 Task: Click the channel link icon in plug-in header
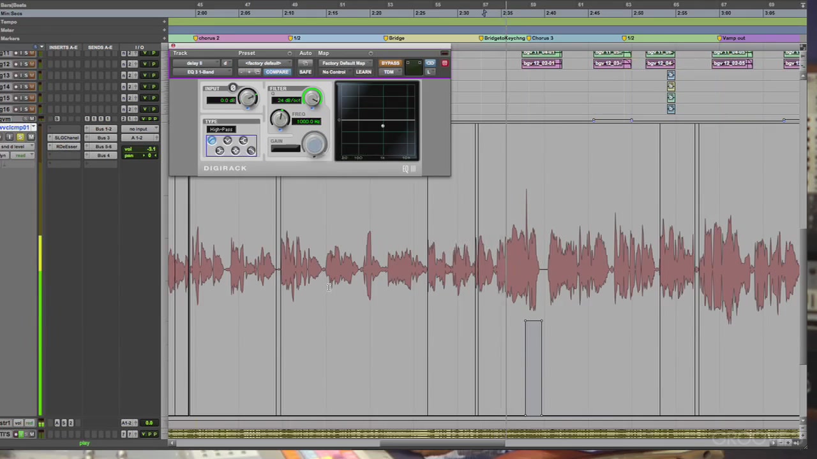[430, 63]
